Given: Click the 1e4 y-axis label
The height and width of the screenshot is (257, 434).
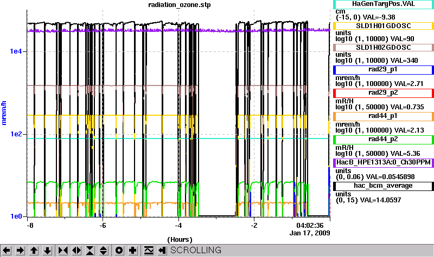Looking at the screenshot, I should tap(16, 51).
